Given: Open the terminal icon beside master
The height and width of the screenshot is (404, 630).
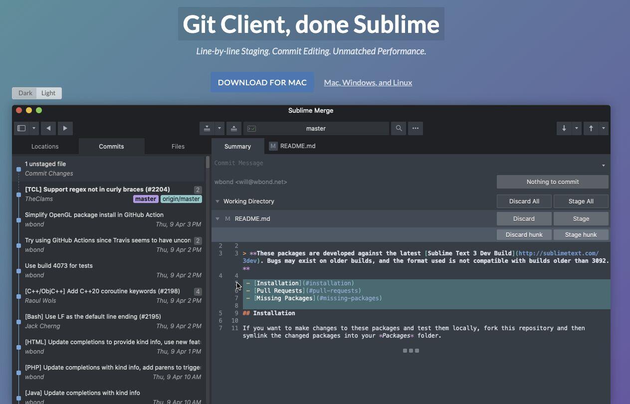Looking at the screenshot, I should pyautogui.click(x=251, y=128).
